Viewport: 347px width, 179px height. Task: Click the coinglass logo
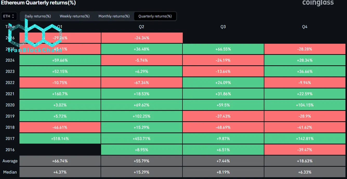click(318, 3)
